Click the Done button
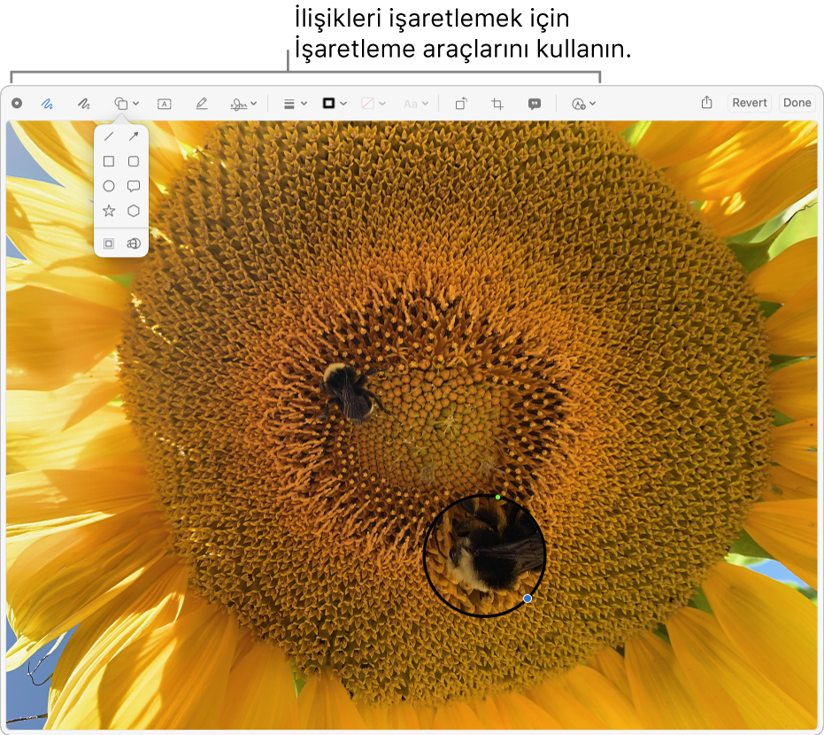Screen dimensions: 824x735 (x=797, y=103)
